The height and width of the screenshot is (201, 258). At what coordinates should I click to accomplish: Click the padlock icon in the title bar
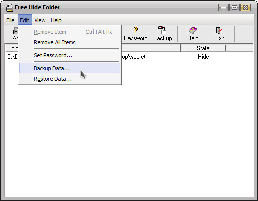[x=10, y=8]
